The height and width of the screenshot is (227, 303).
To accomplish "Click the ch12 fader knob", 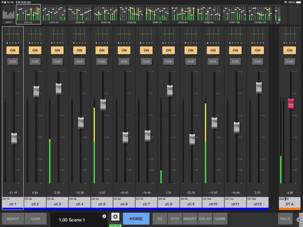I will pos(259,88).
